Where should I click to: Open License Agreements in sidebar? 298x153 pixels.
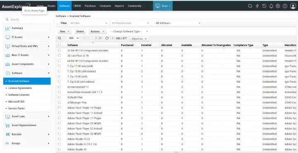point(20,88)
